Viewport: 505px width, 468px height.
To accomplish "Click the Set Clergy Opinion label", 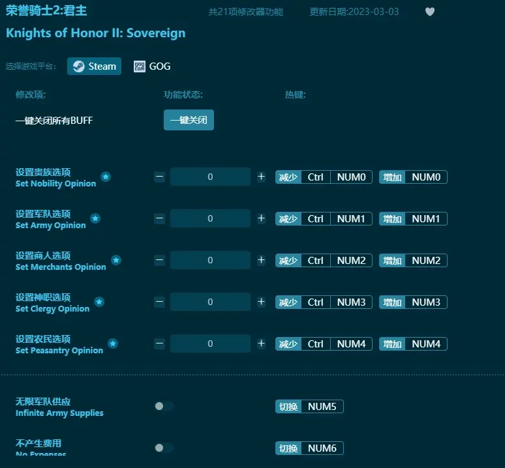I will 52,309.
